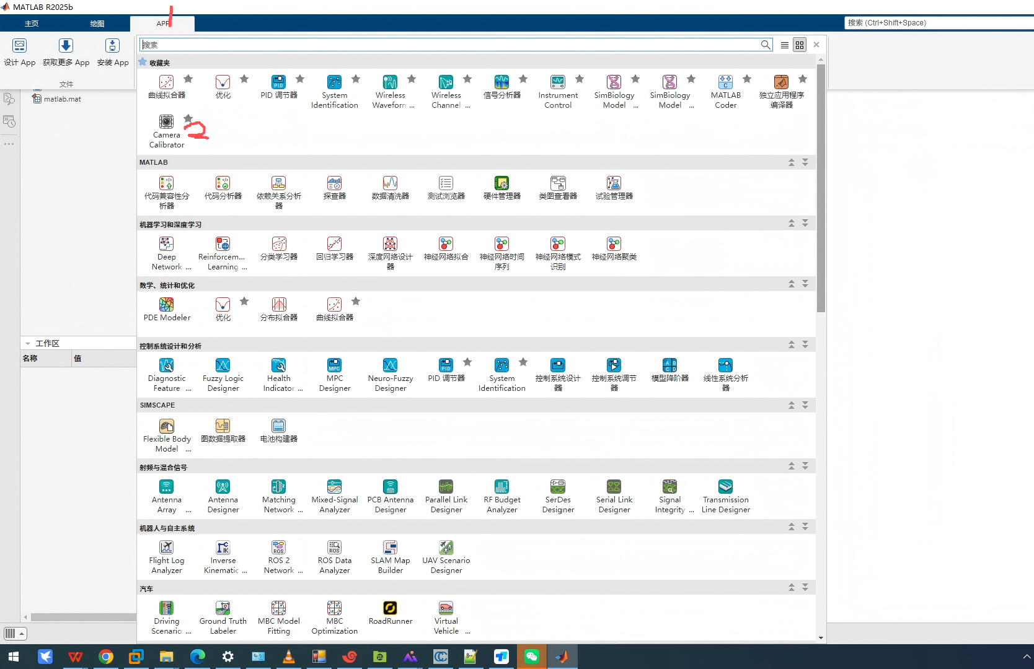Click the 安装 App button

point(113,53)
